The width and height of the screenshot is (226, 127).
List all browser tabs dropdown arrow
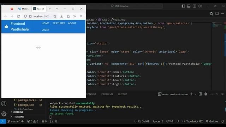point(57,9)
